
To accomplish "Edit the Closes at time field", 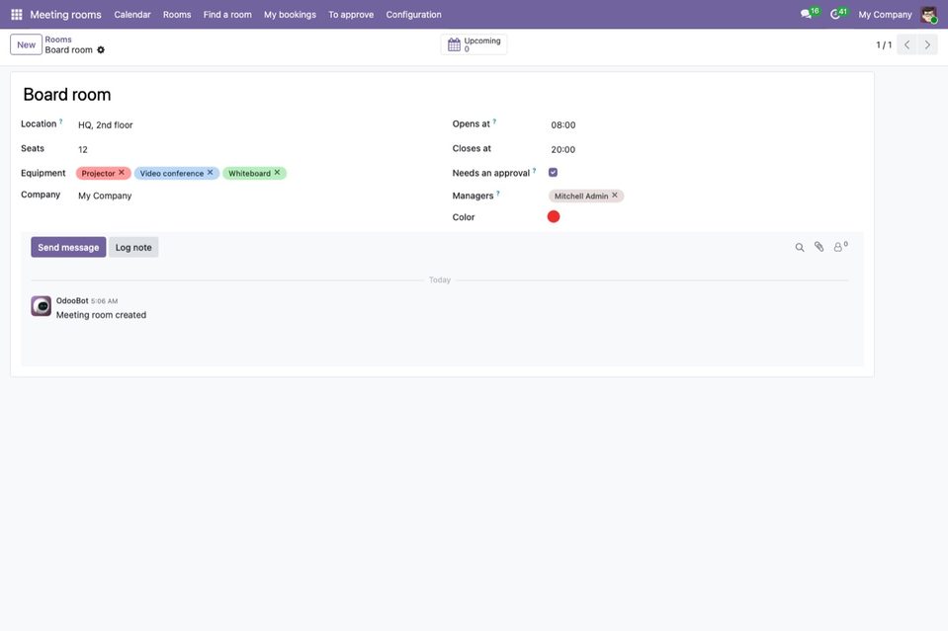I will pos(705,149).
